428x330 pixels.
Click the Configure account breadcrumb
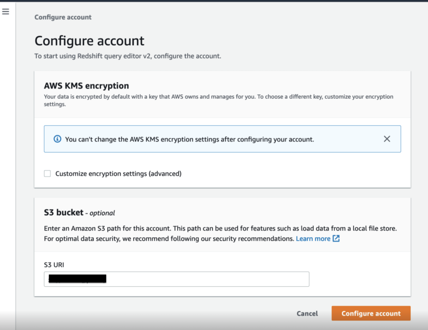pyautogui.click(x=63, y=17)
